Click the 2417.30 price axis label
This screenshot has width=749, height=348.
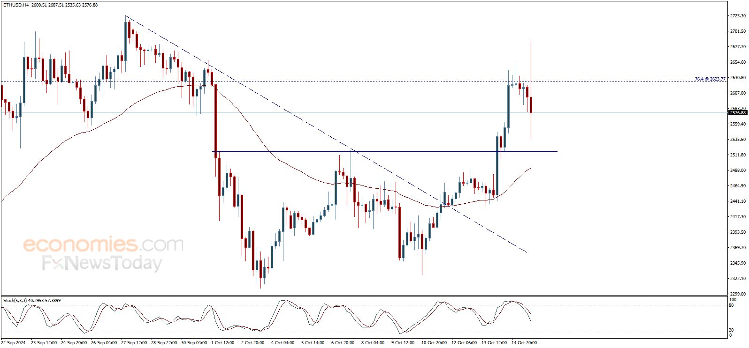[x=738, y=217]
